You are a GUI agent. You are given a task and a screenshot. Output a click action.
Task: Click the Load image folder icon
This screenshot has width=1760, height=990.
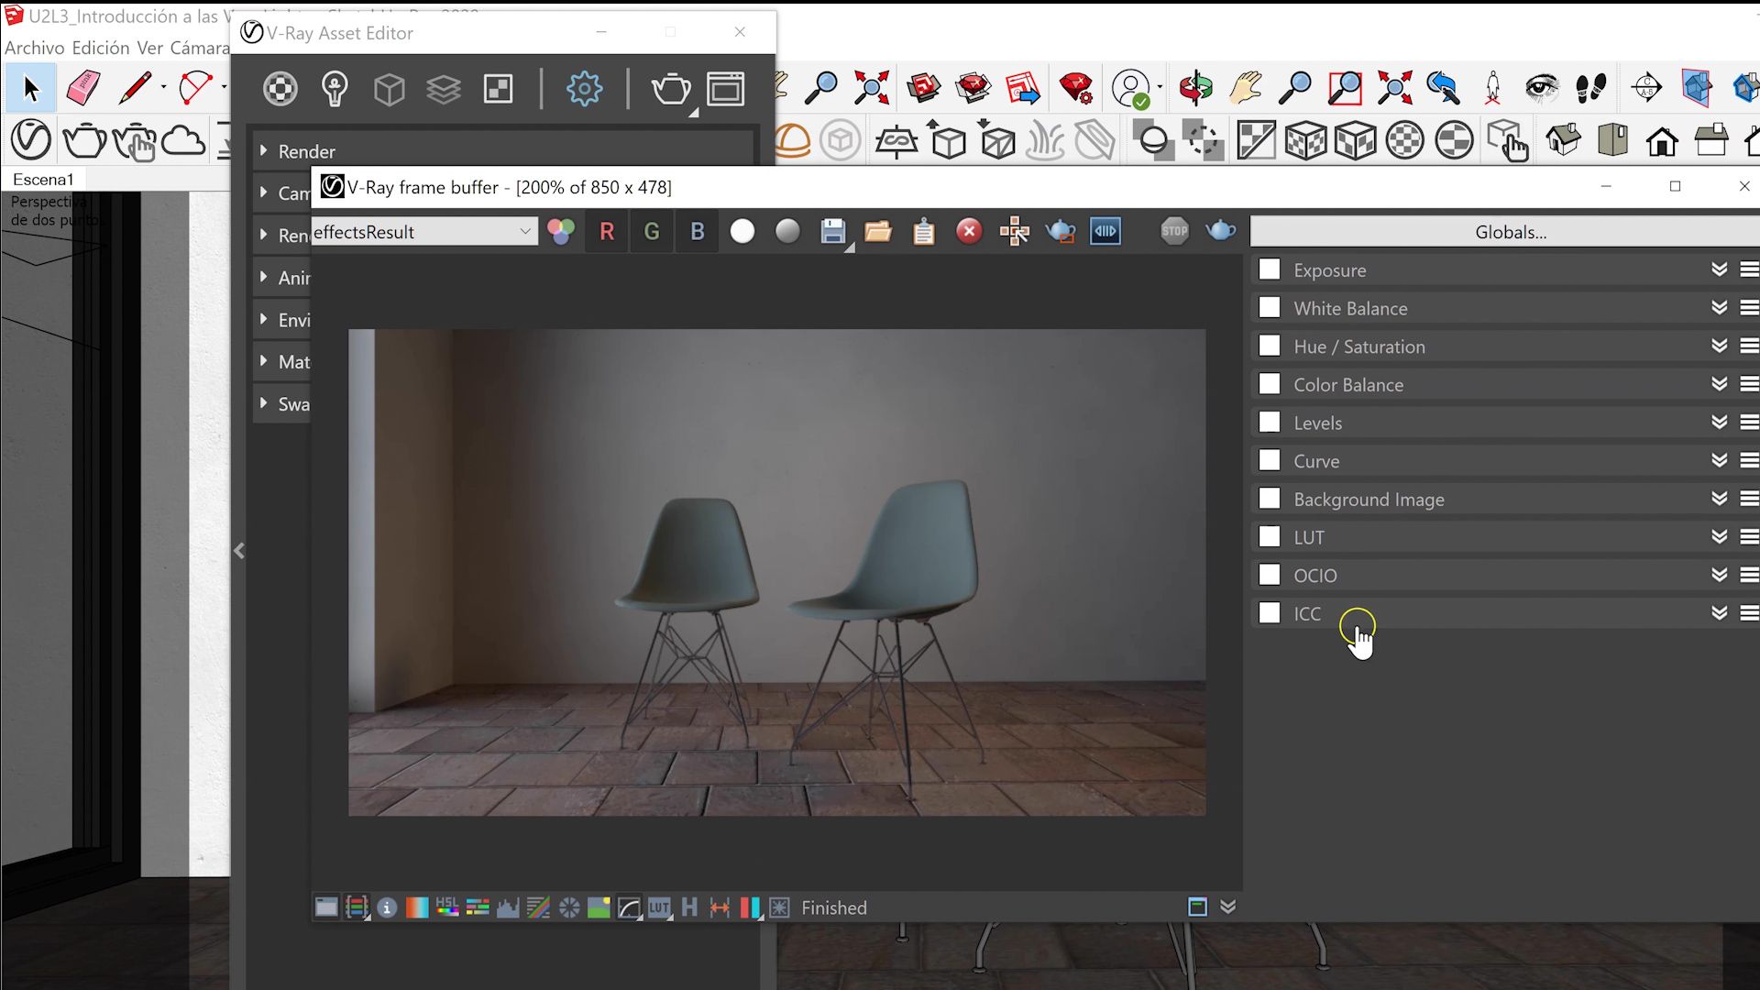[x=878, y=232]
